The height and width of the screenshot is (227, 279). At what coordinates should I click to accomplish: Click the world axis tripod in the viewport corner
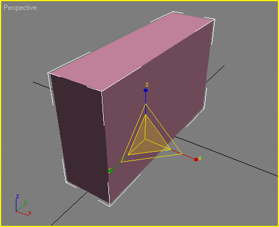coord(23,205)
